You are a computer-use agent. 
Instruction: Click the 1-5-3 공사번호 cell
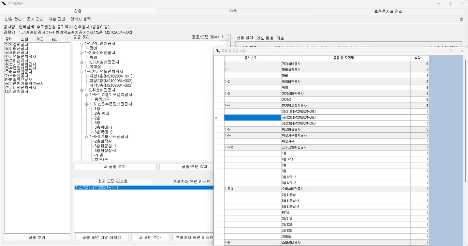click(253, 189)
